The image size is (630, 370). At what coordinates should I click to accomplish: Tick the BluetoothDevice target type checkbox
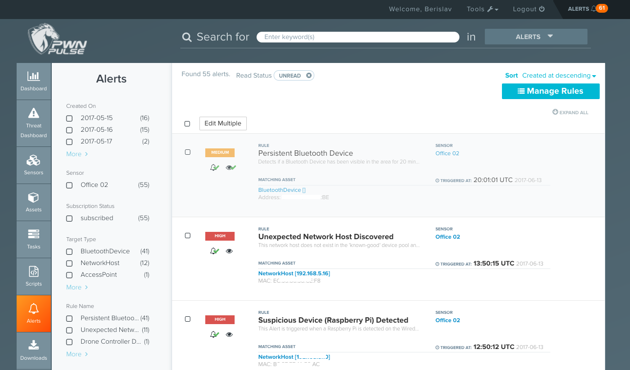[x=69, y=251]
